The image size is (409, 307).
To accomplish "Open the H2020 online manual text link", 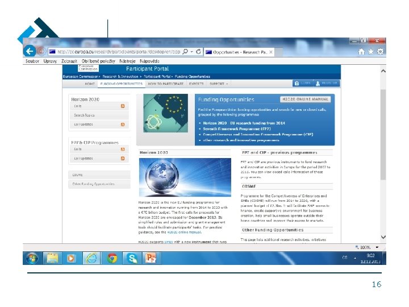I will [x=184, y=232].
